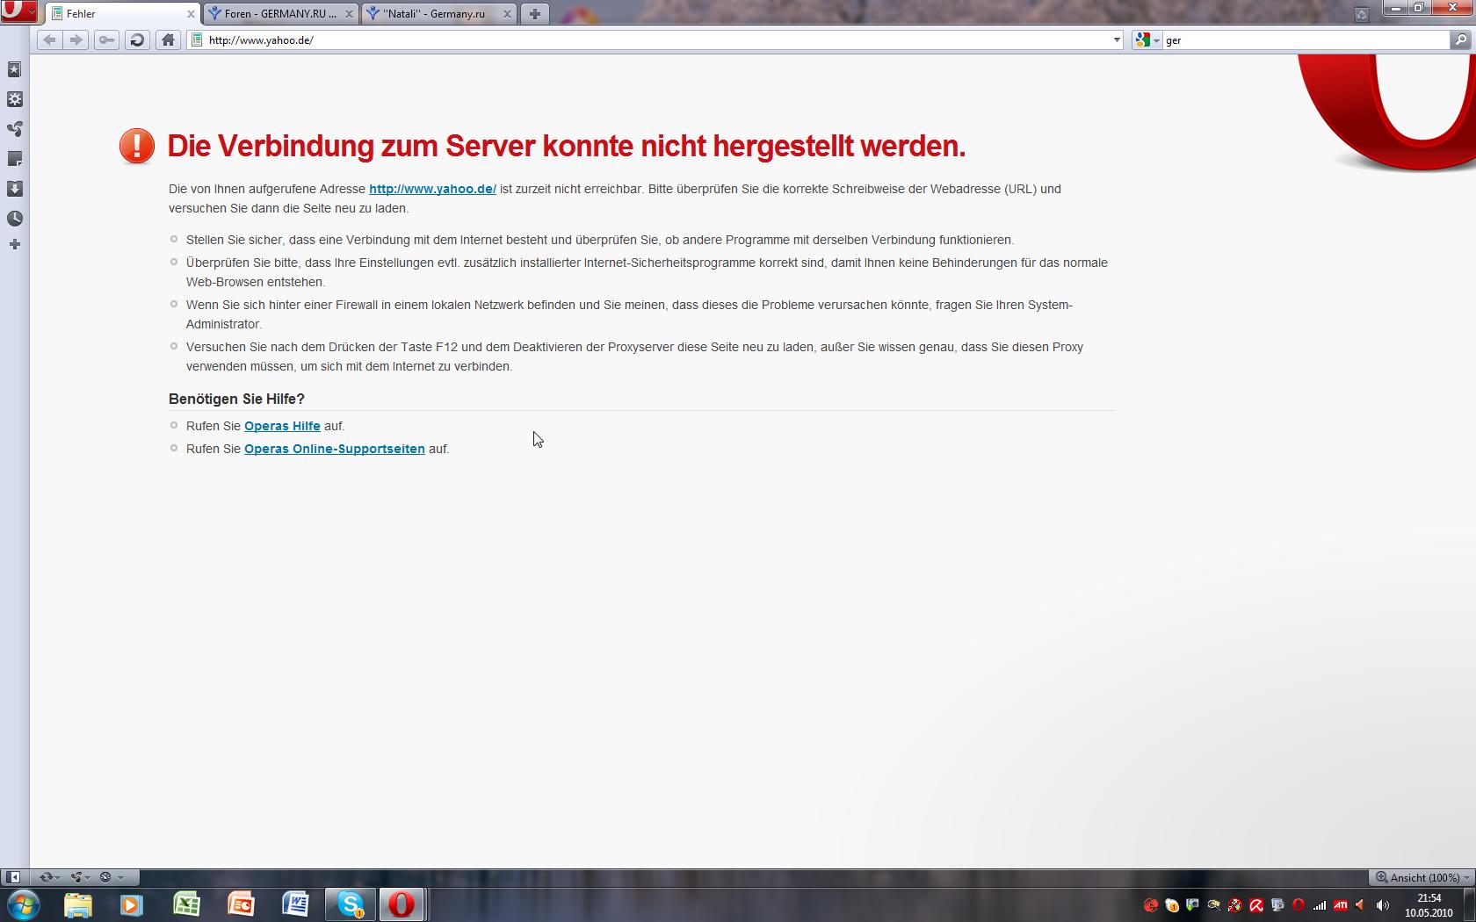Open the Opera Unite status dropdown
Viewport: 1476px width, 922px height.
(x=81, y=877)
